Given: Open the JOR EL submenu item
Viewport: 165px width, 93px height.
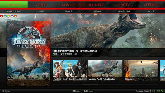Looking at the screenshot, I should point(41,11).
